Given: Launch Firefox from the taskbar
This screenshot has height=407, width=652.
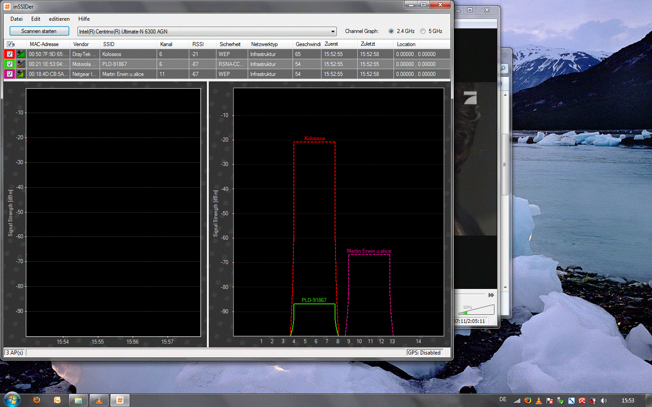Looking at the screenshot, I should [x=37, y=400].
